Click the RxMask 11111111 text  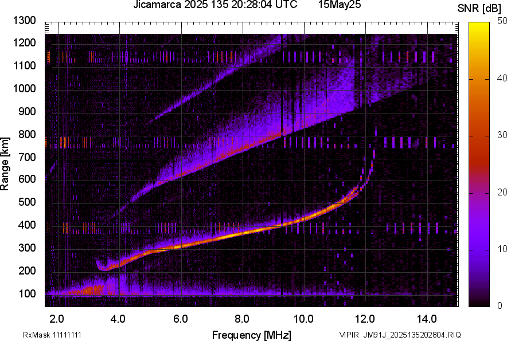[x=52, y=335]
